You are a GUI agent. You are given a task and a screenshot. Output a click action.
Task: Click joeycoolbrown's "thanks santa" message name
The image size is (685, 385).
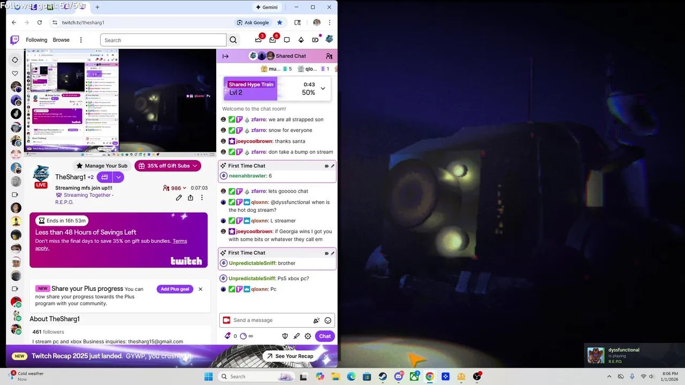tap(254, 141)
